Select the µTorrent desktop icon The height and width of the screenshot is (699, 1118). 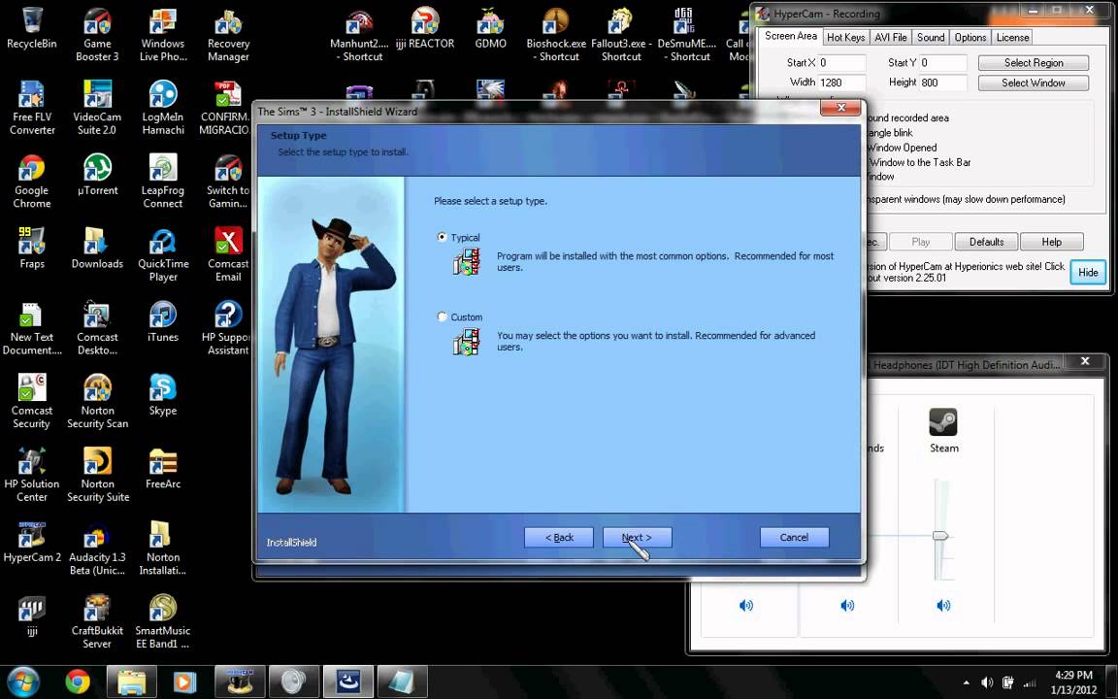point(97,175)
